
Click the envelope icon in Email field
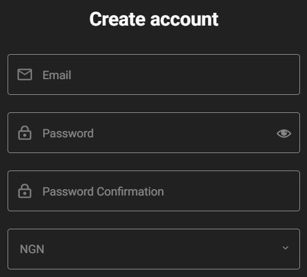[x=24, y=74]
